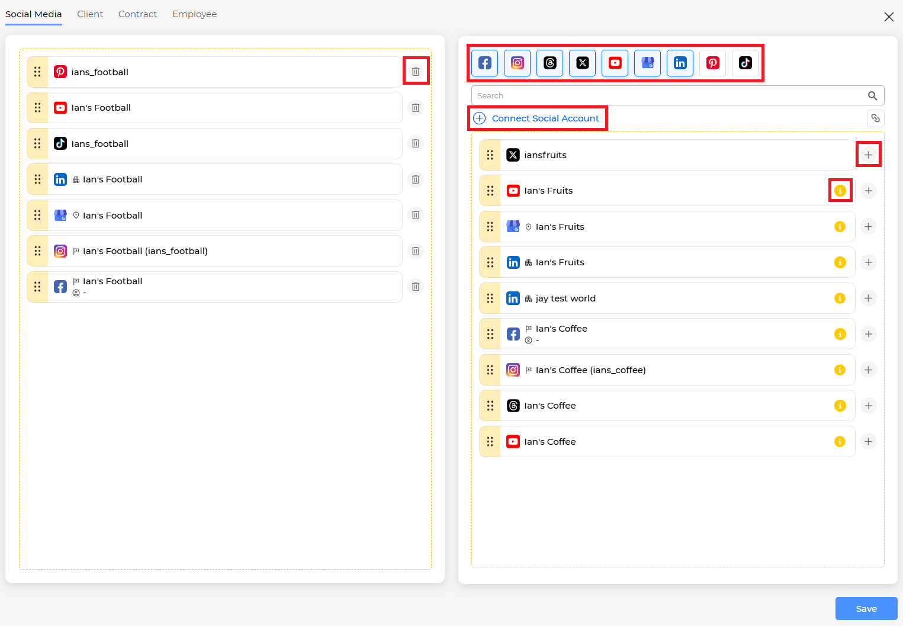Add Ian's Coffee (ians_coffee) Instagram account

click(x=869, y=370)
